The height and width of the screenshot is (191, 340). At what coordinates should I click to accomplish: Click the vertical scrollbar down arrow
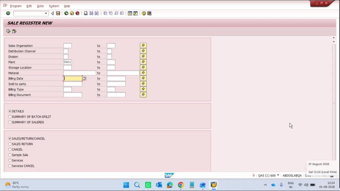(334, 42)
